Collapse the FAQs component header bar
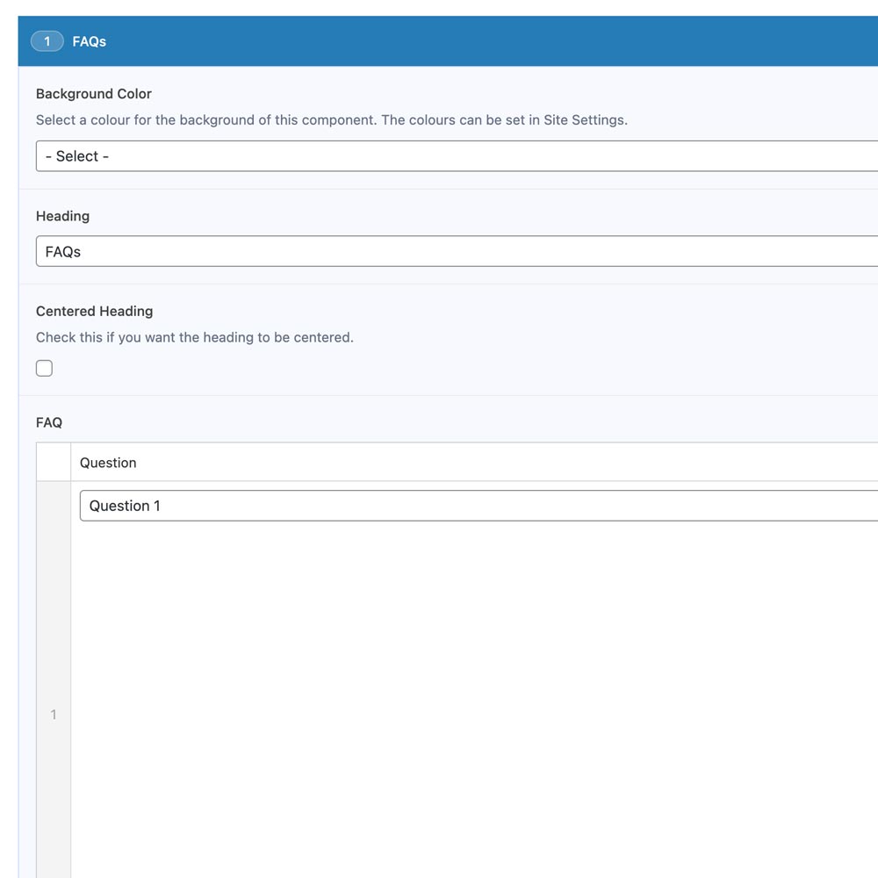 point(439,40)
